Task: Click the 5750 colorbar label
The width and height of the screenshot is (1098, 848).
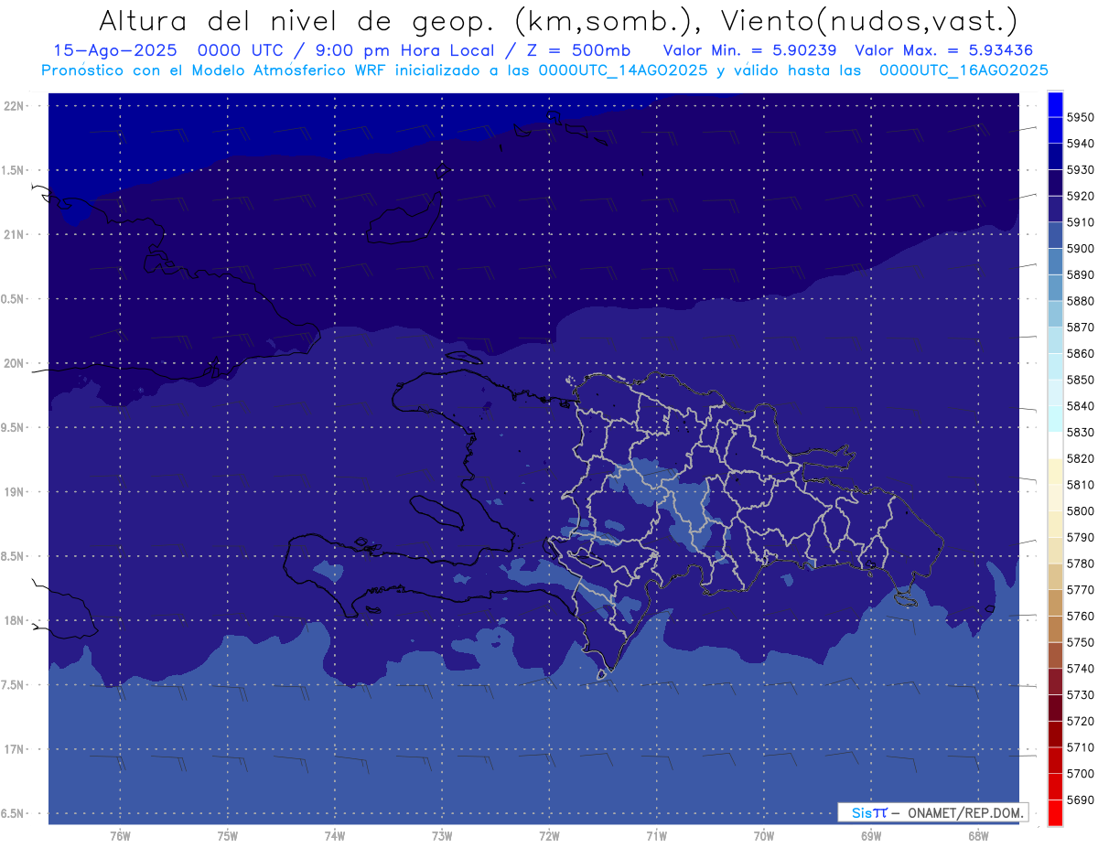Action: 1080,642
